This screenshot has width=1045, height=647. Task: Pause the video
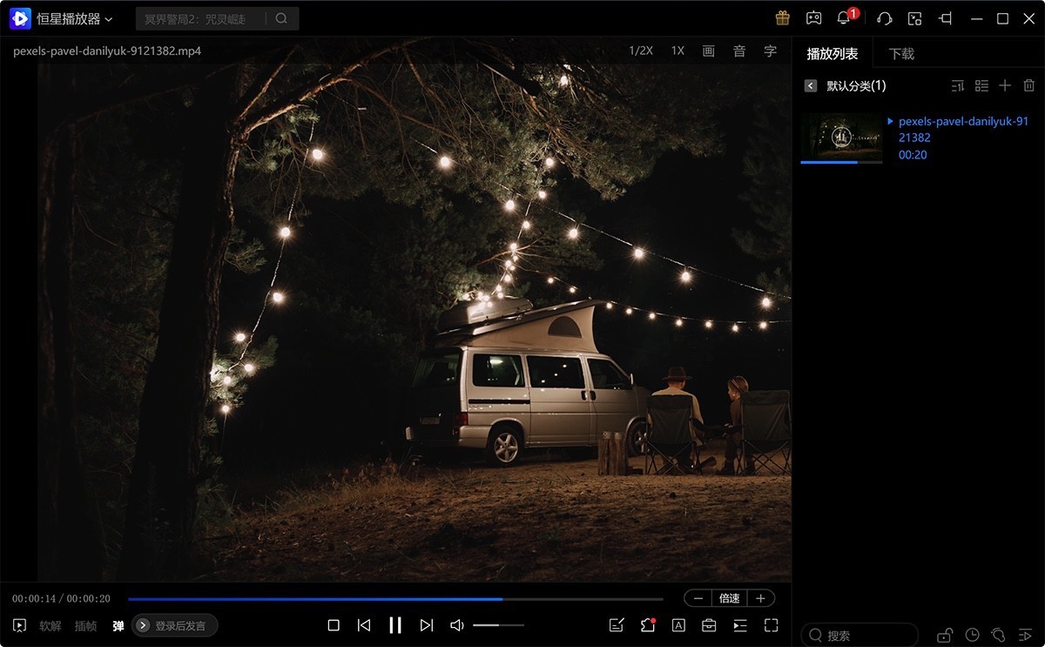pyautogui.click(x=395, y=625)
